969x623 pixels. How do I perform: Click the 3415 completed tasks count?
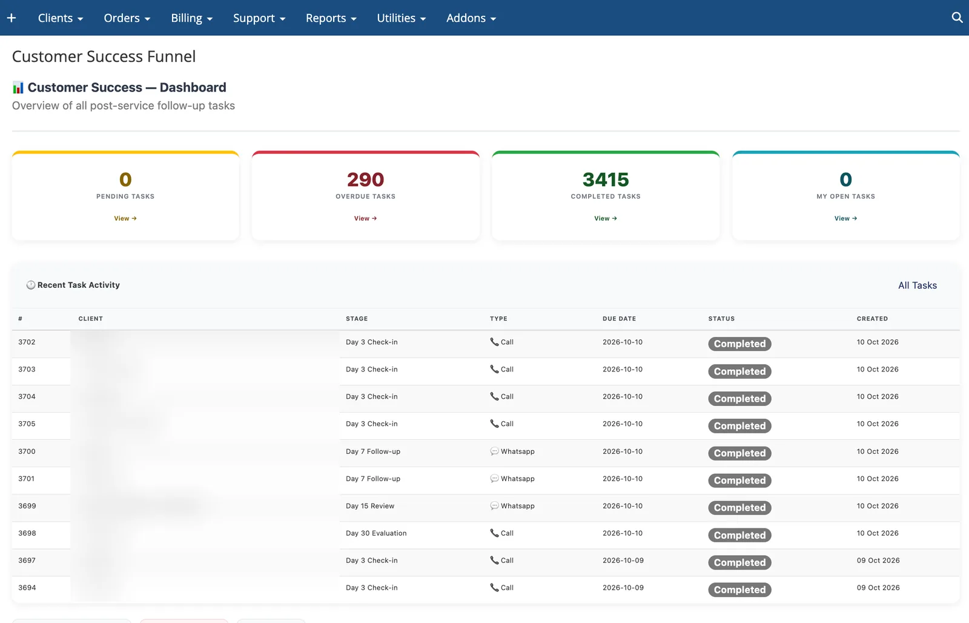tap(606, 179)
